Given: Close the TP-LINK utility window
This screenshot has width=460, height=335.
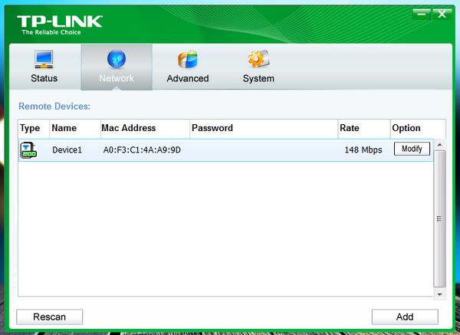Looking at the screenshot, I should (442, 14).
